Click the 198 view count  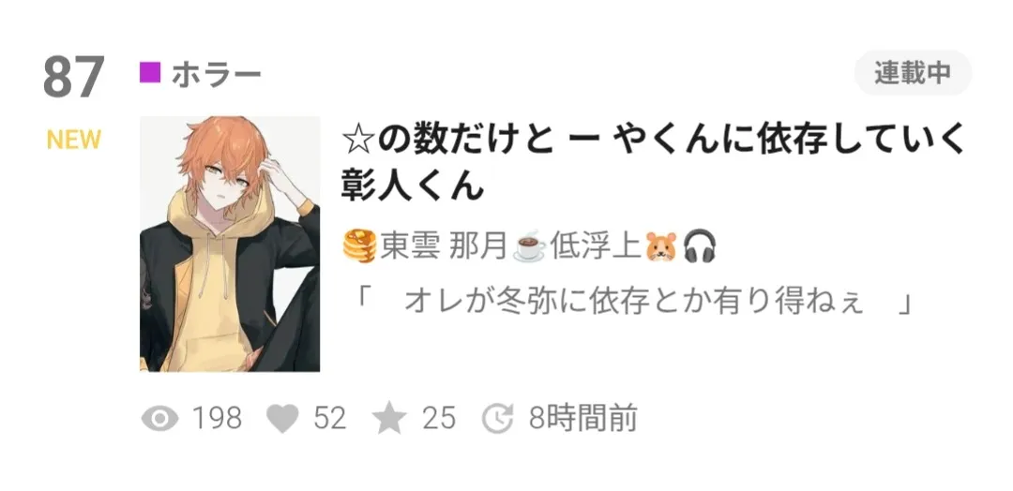[218, 418]
